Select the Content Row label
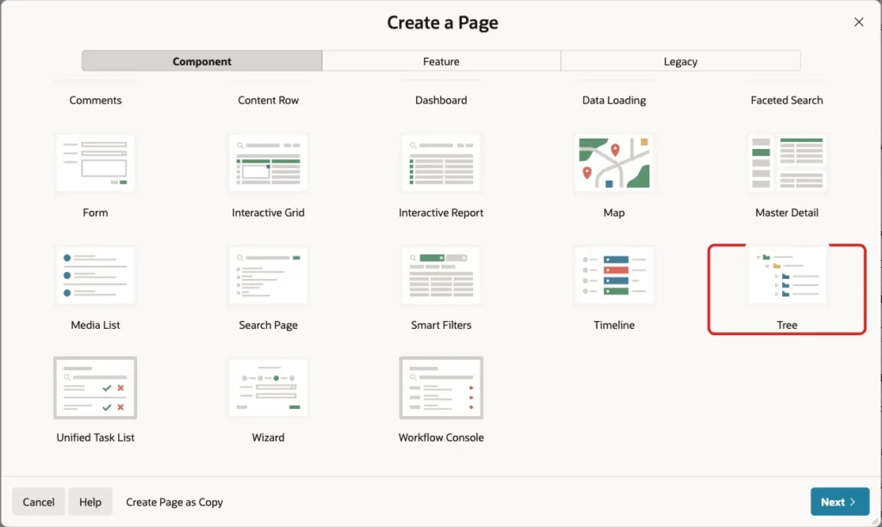The height and width of the screenshot is (527, 882). tap(269, 100)
